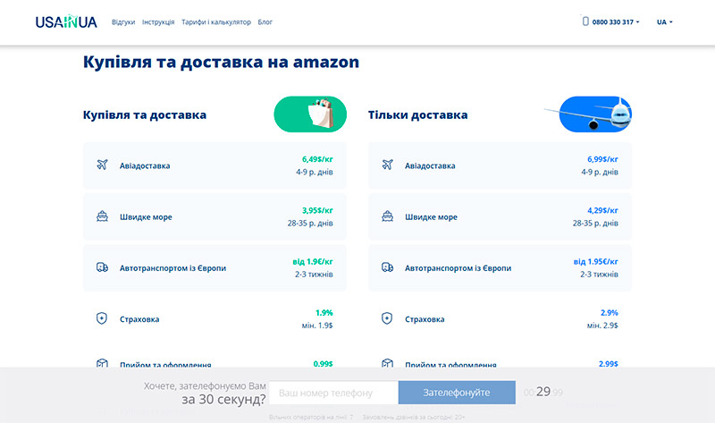
Task: Click the box icon in the left Прийом та оформлення row
Action: click(102, 363)
